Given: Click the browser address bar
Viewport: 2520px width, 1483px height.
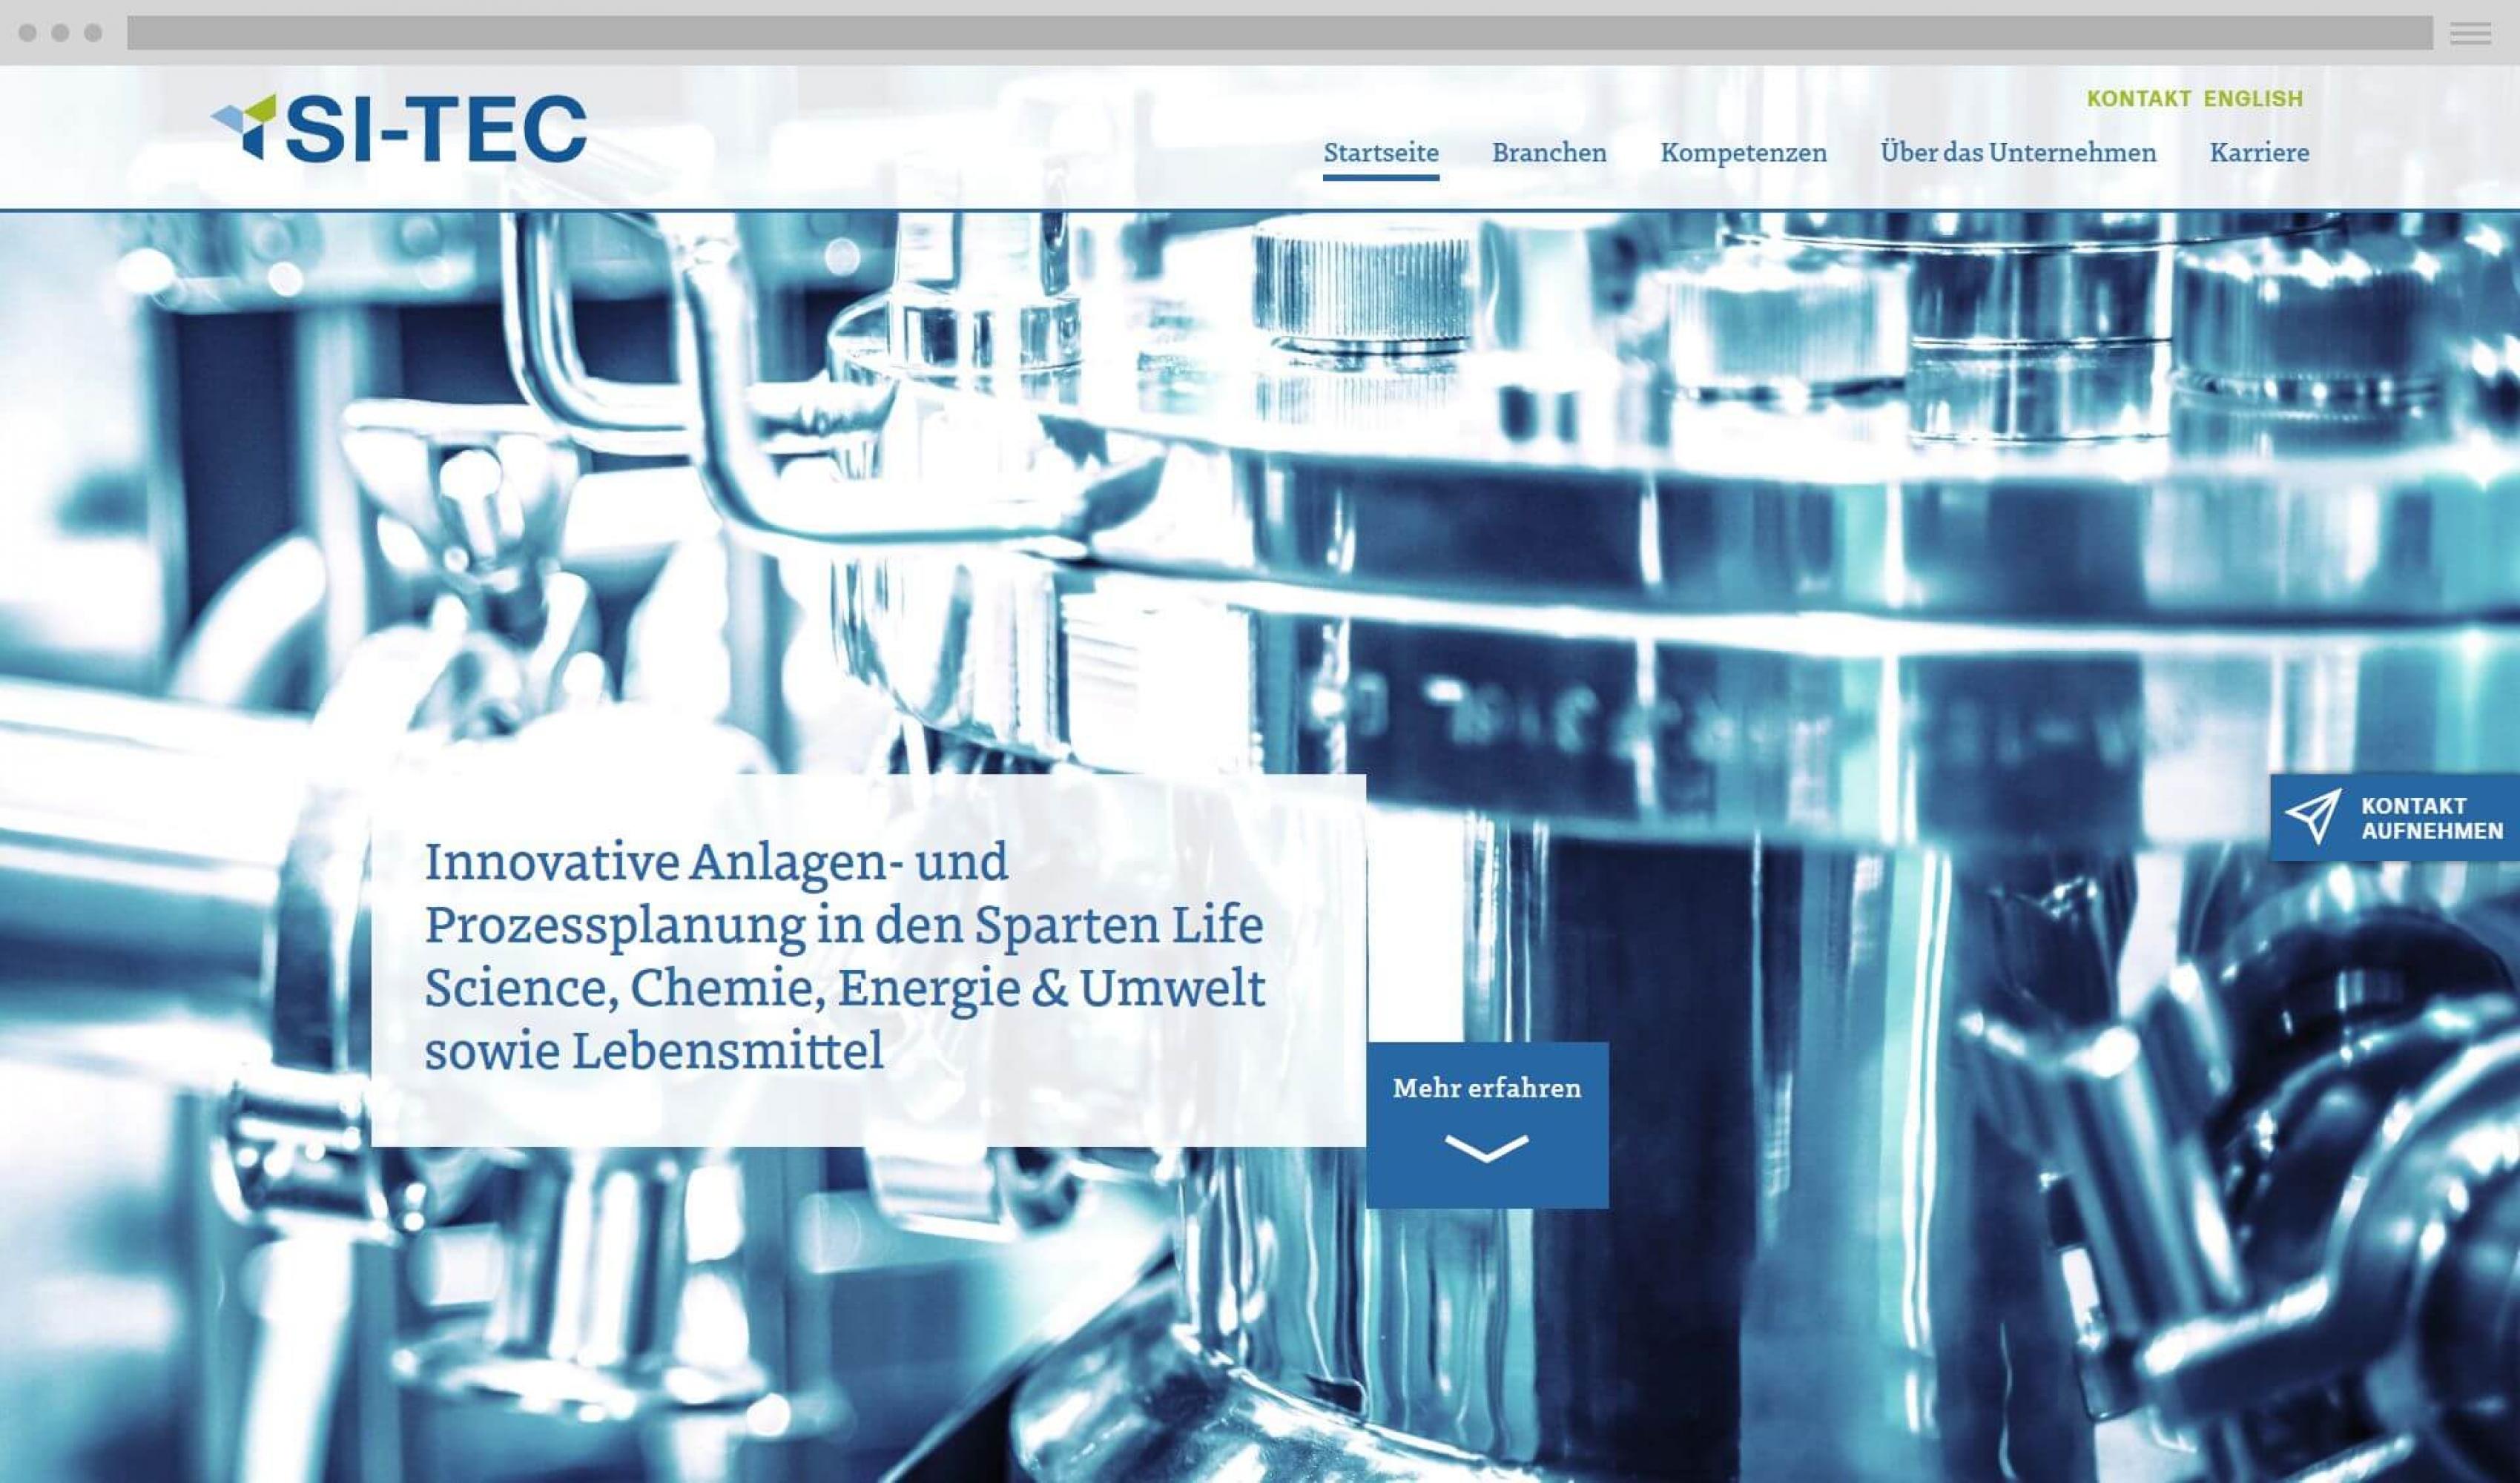Looking at the screenshot, I should (1280, 33).
